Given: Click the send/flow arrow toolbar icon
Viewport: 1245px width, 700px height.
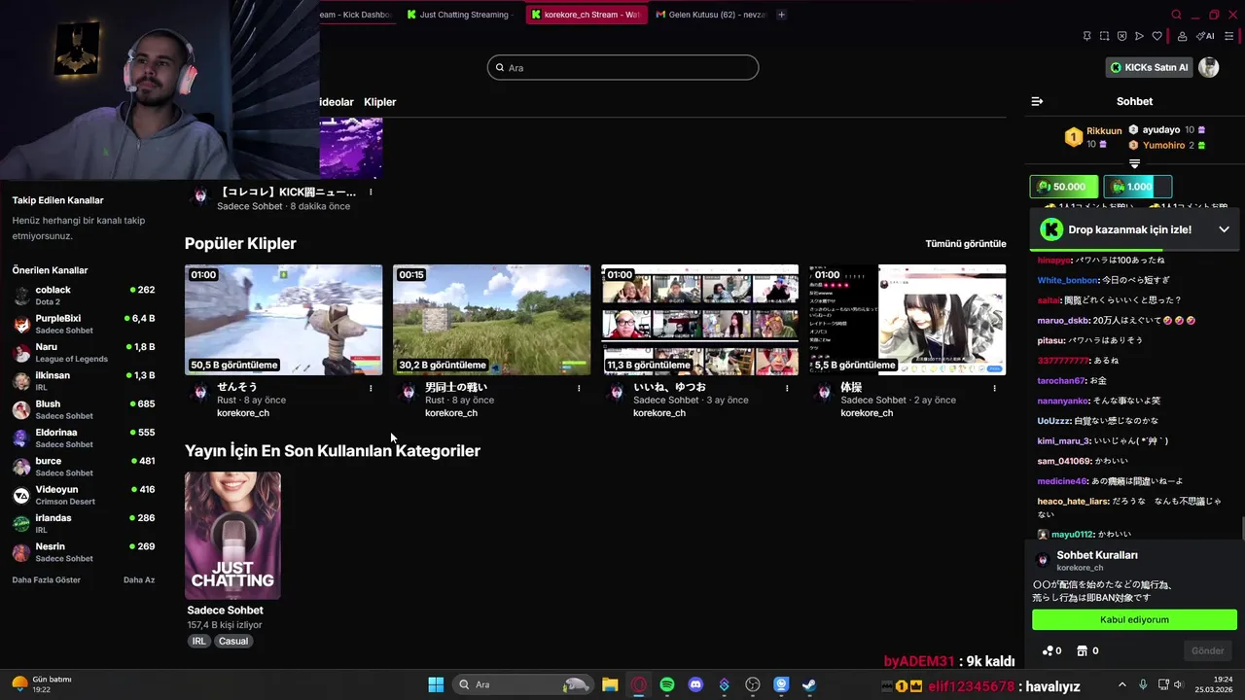Looking at the screenshot, I should [x=1139, y=36].
